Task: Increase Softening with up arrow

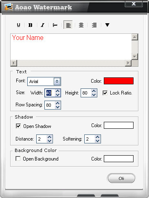Action: (97, 137)
